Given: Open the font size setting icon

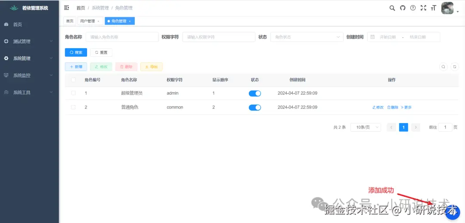Looking at the screenshot, I should (434, 8).
